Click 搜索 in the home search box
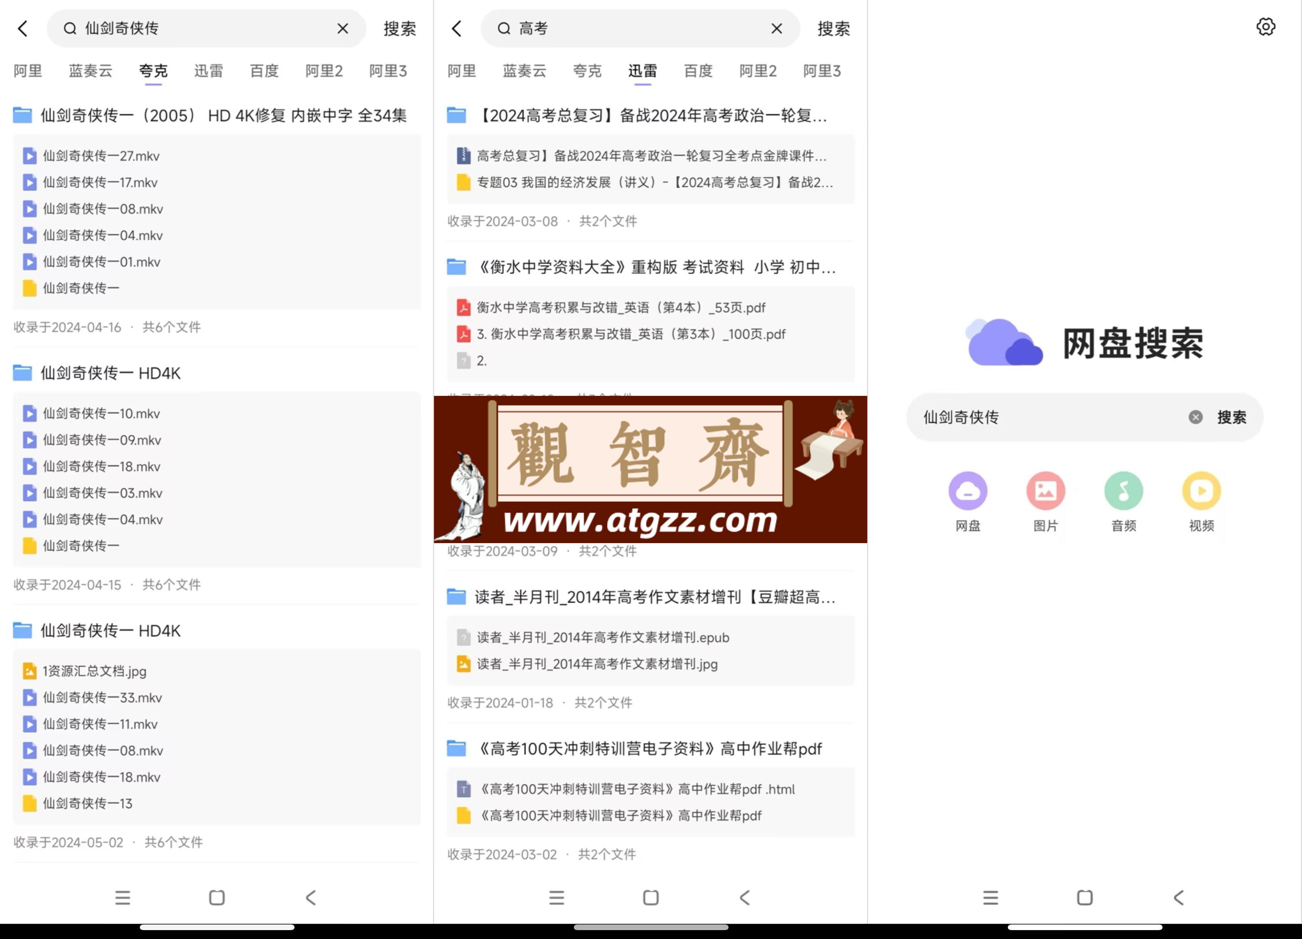This screenshot has width=1302, height=939. click(1231, 417)
